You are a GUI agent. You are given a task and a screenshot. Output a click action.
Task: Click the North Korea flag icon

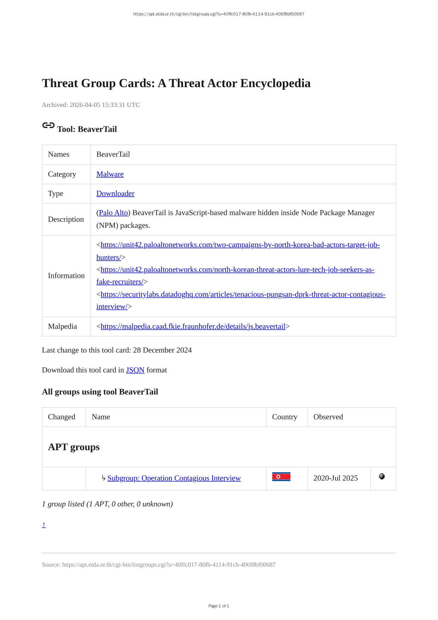point(281,477)
